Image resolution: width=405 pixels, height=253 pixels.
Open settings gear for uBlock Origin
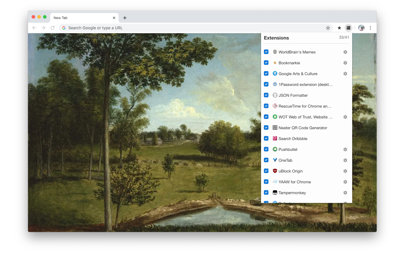(345, 171)
